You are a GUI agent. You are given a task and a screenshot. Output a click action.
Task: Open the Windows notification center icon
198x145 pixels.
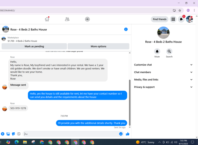(192, 142)
